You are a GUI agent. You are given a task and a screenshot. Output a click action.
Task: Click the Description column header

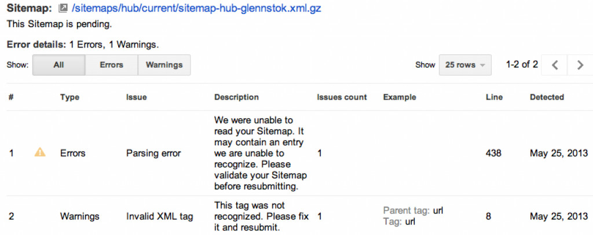(x=236, y=97)
